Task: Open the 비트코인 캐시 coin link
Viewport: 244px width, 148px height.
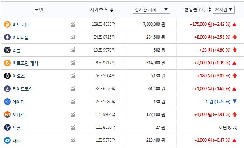Action: coord(25,63)
